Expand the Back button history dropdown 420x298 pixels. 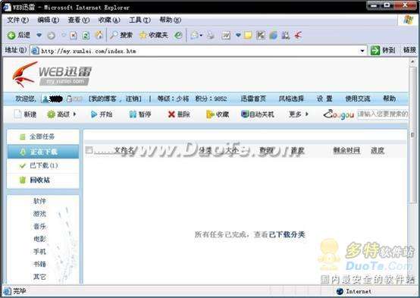tap(39, 35)
